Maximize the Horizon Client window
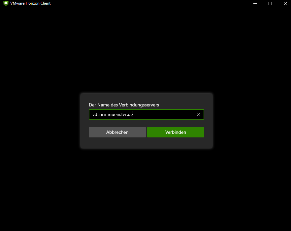Screen dimensions: 291x231 point(270,4)
